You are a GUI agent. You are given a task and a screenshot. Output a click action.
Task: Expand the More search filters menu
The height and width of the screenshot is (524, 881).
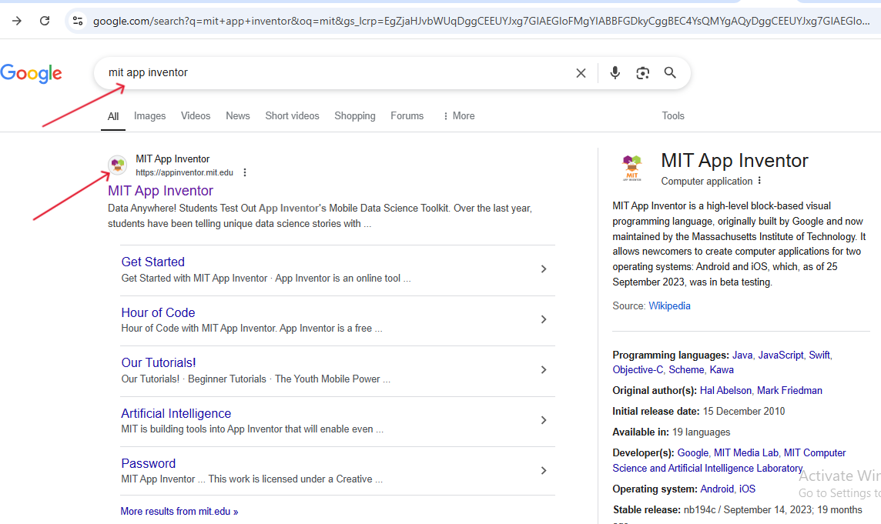point(459,115)
